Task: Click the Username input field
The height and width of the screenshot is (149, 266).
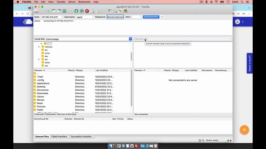Action: pyautogui.click(x=84, y=17)
